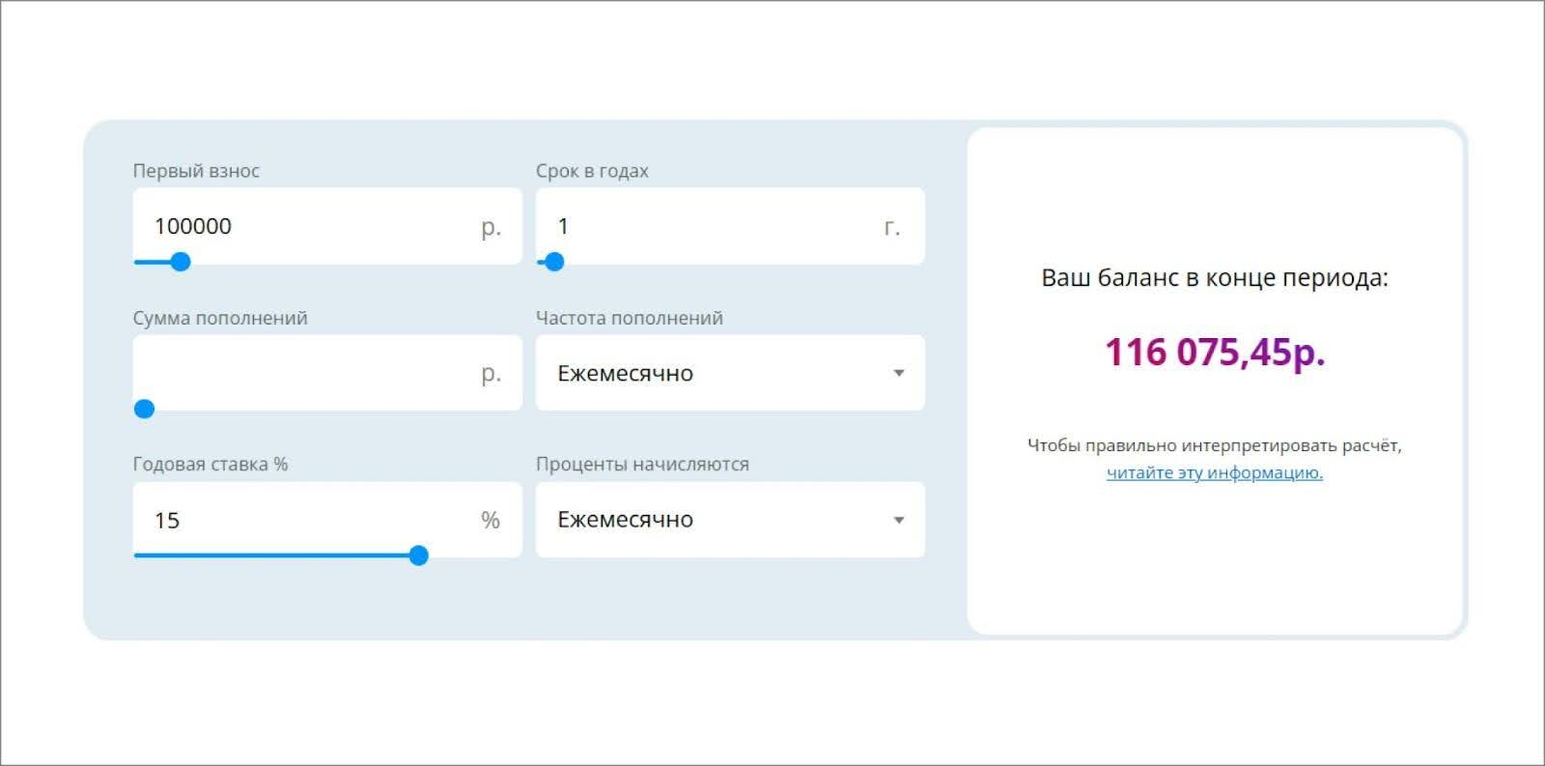Image resolution: width=1545 pixels, height=766 pixels.
Task: Open the «читайте эту информацию» link
Action: point(1215,472)
